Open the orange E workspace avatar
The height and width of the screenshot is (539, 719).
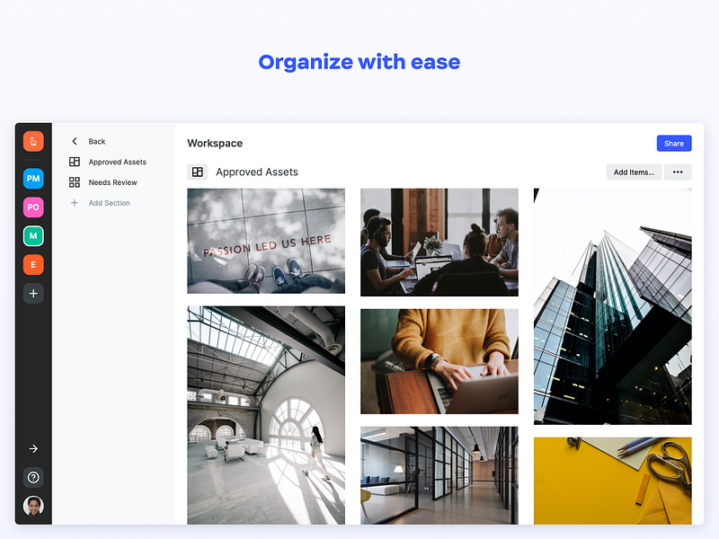(33, 264)
